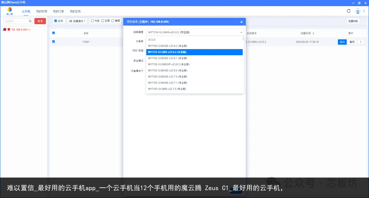The image size is (369, 198).
Task: Switch to the 云手机 tab
Action: click(26, 11)
